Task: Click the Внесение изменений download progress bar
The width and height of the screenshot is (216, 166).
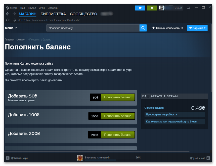Action: 113,160
